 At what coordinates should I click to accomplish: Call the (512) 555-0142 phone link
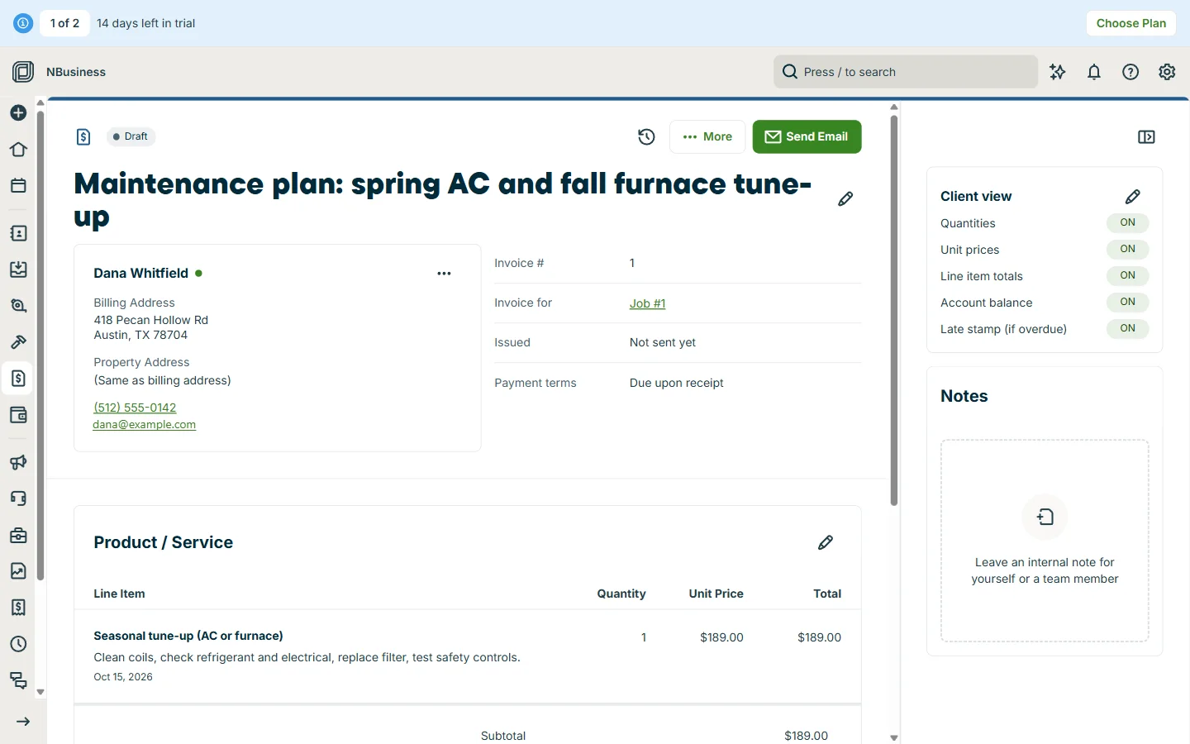(x=135, y=408)
